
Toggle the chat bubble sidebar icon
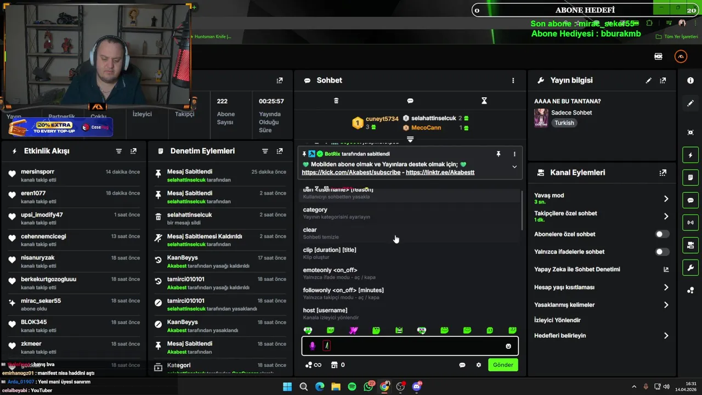690,200
